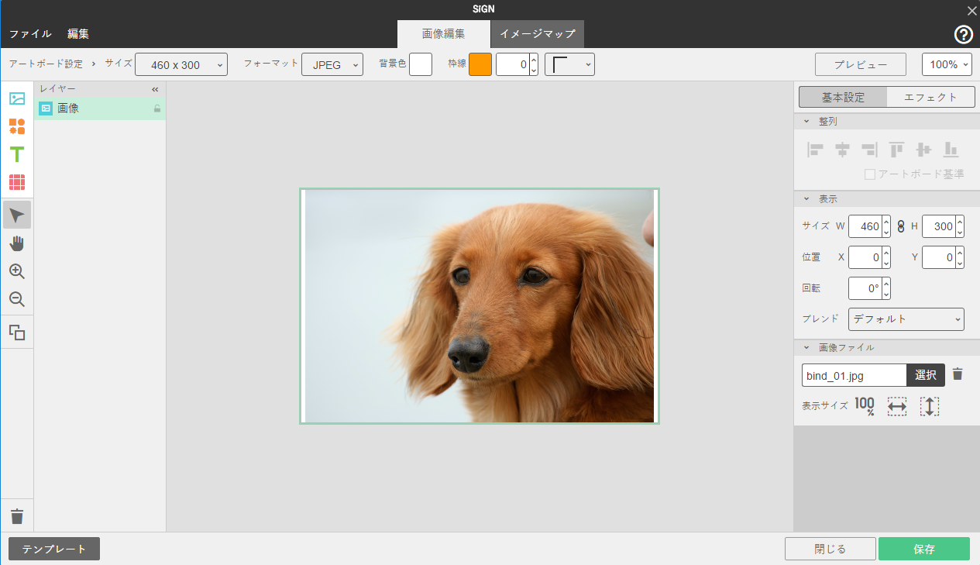Set display size to 100%

click(x=865, y=406)
